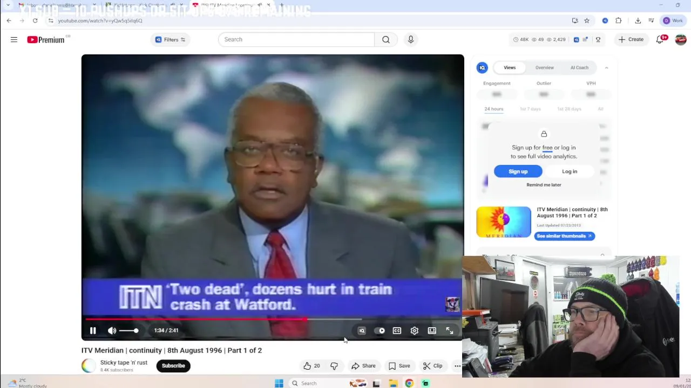Open Chrome from the taskbar

tap(409, 383)
